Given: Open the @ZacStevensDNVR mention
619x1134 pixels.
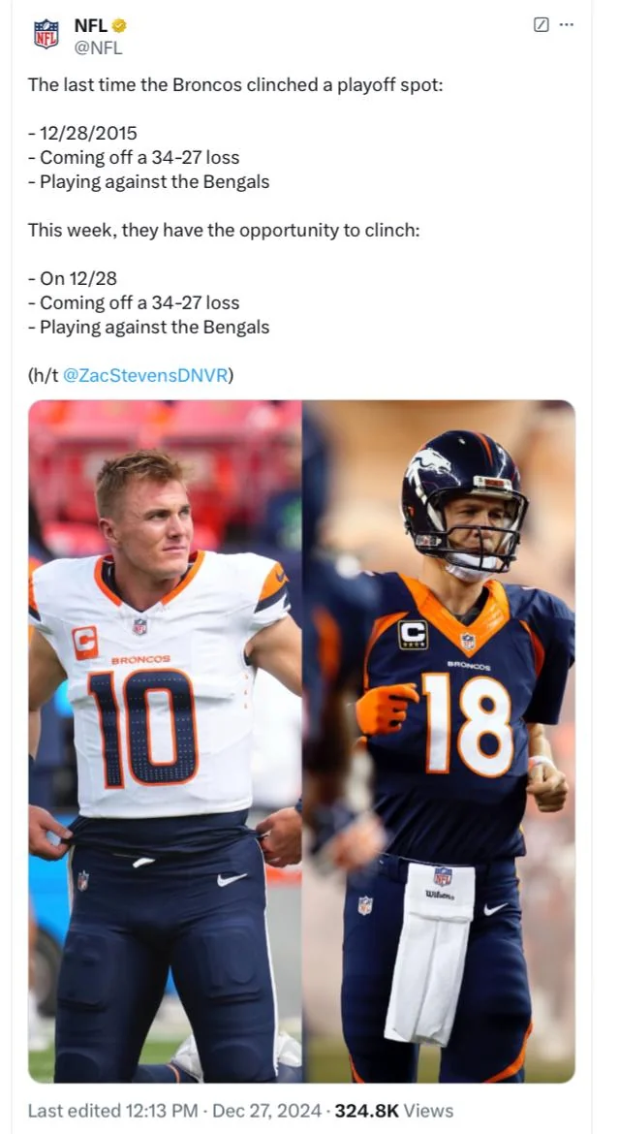Looking at the screenshot, I should point(146,375).
